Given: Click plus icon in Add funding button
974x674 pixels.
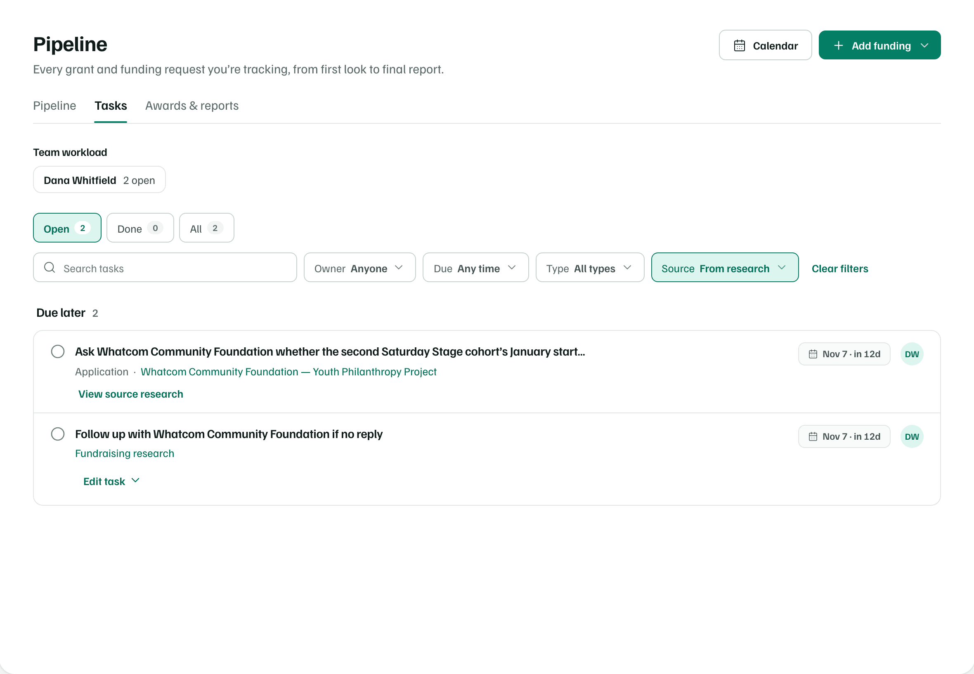Looking at the screenshot, I should [838, 46].
